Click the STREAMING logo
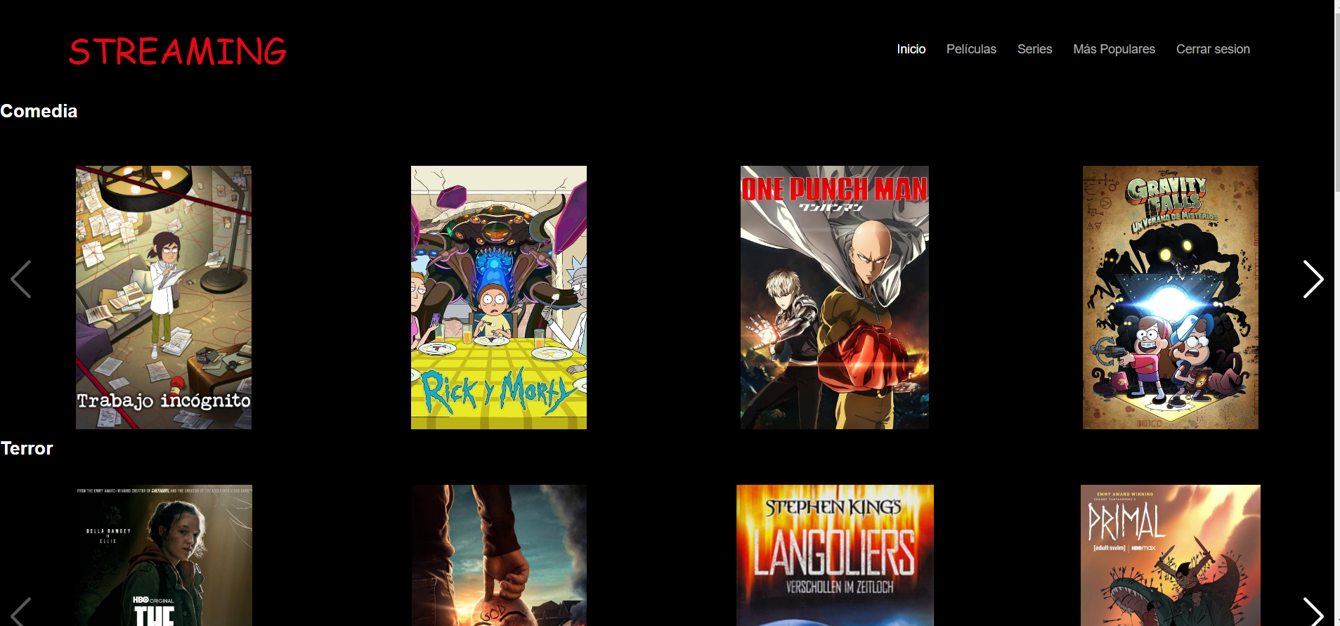Image resolution: width=1340 pixels, height=626 pixels. (178, 51)
